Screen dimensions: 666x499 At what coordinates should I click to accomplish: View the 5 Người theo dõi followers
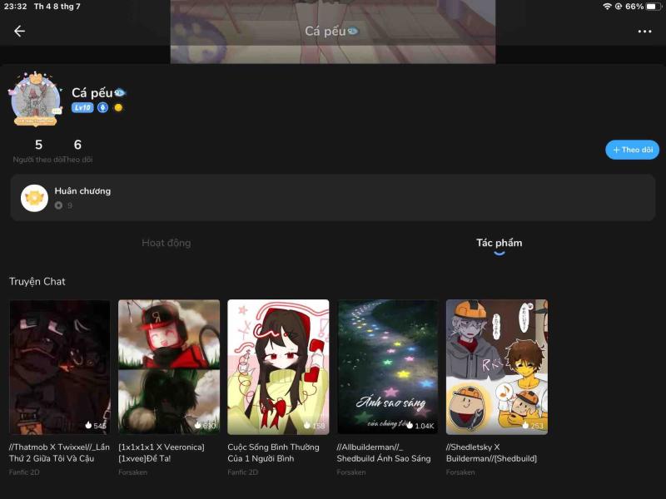click(38, 151)
